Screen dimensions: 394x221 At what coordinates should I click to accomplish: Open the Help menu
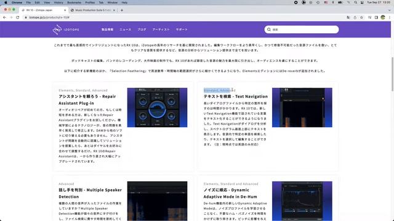[124, 2]
